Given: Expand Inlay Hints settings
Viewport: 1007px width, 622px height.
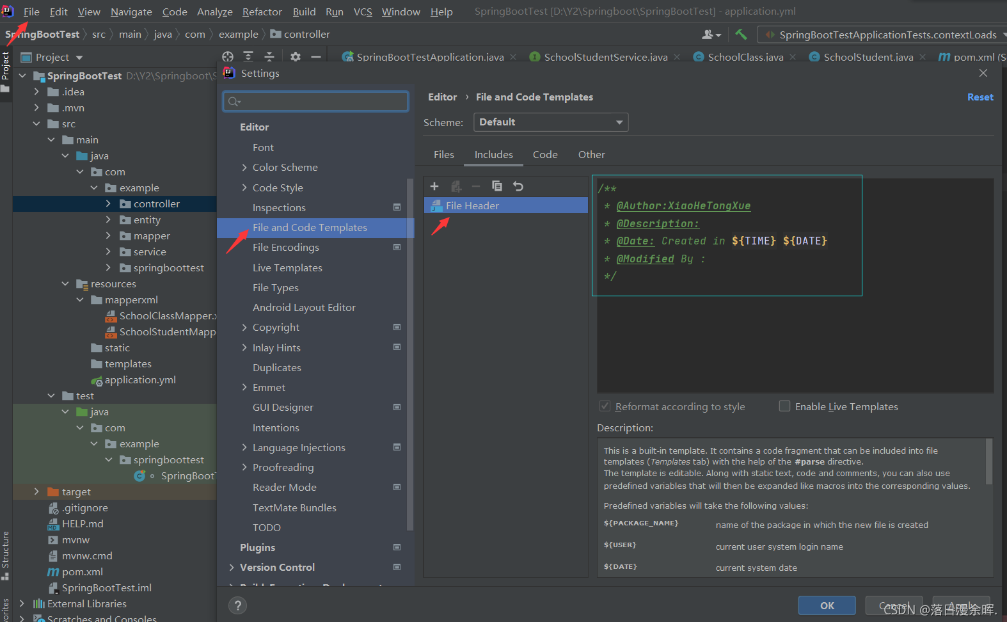Looking at the screenshot, I should pyautogui.click(x=244, y=347).
